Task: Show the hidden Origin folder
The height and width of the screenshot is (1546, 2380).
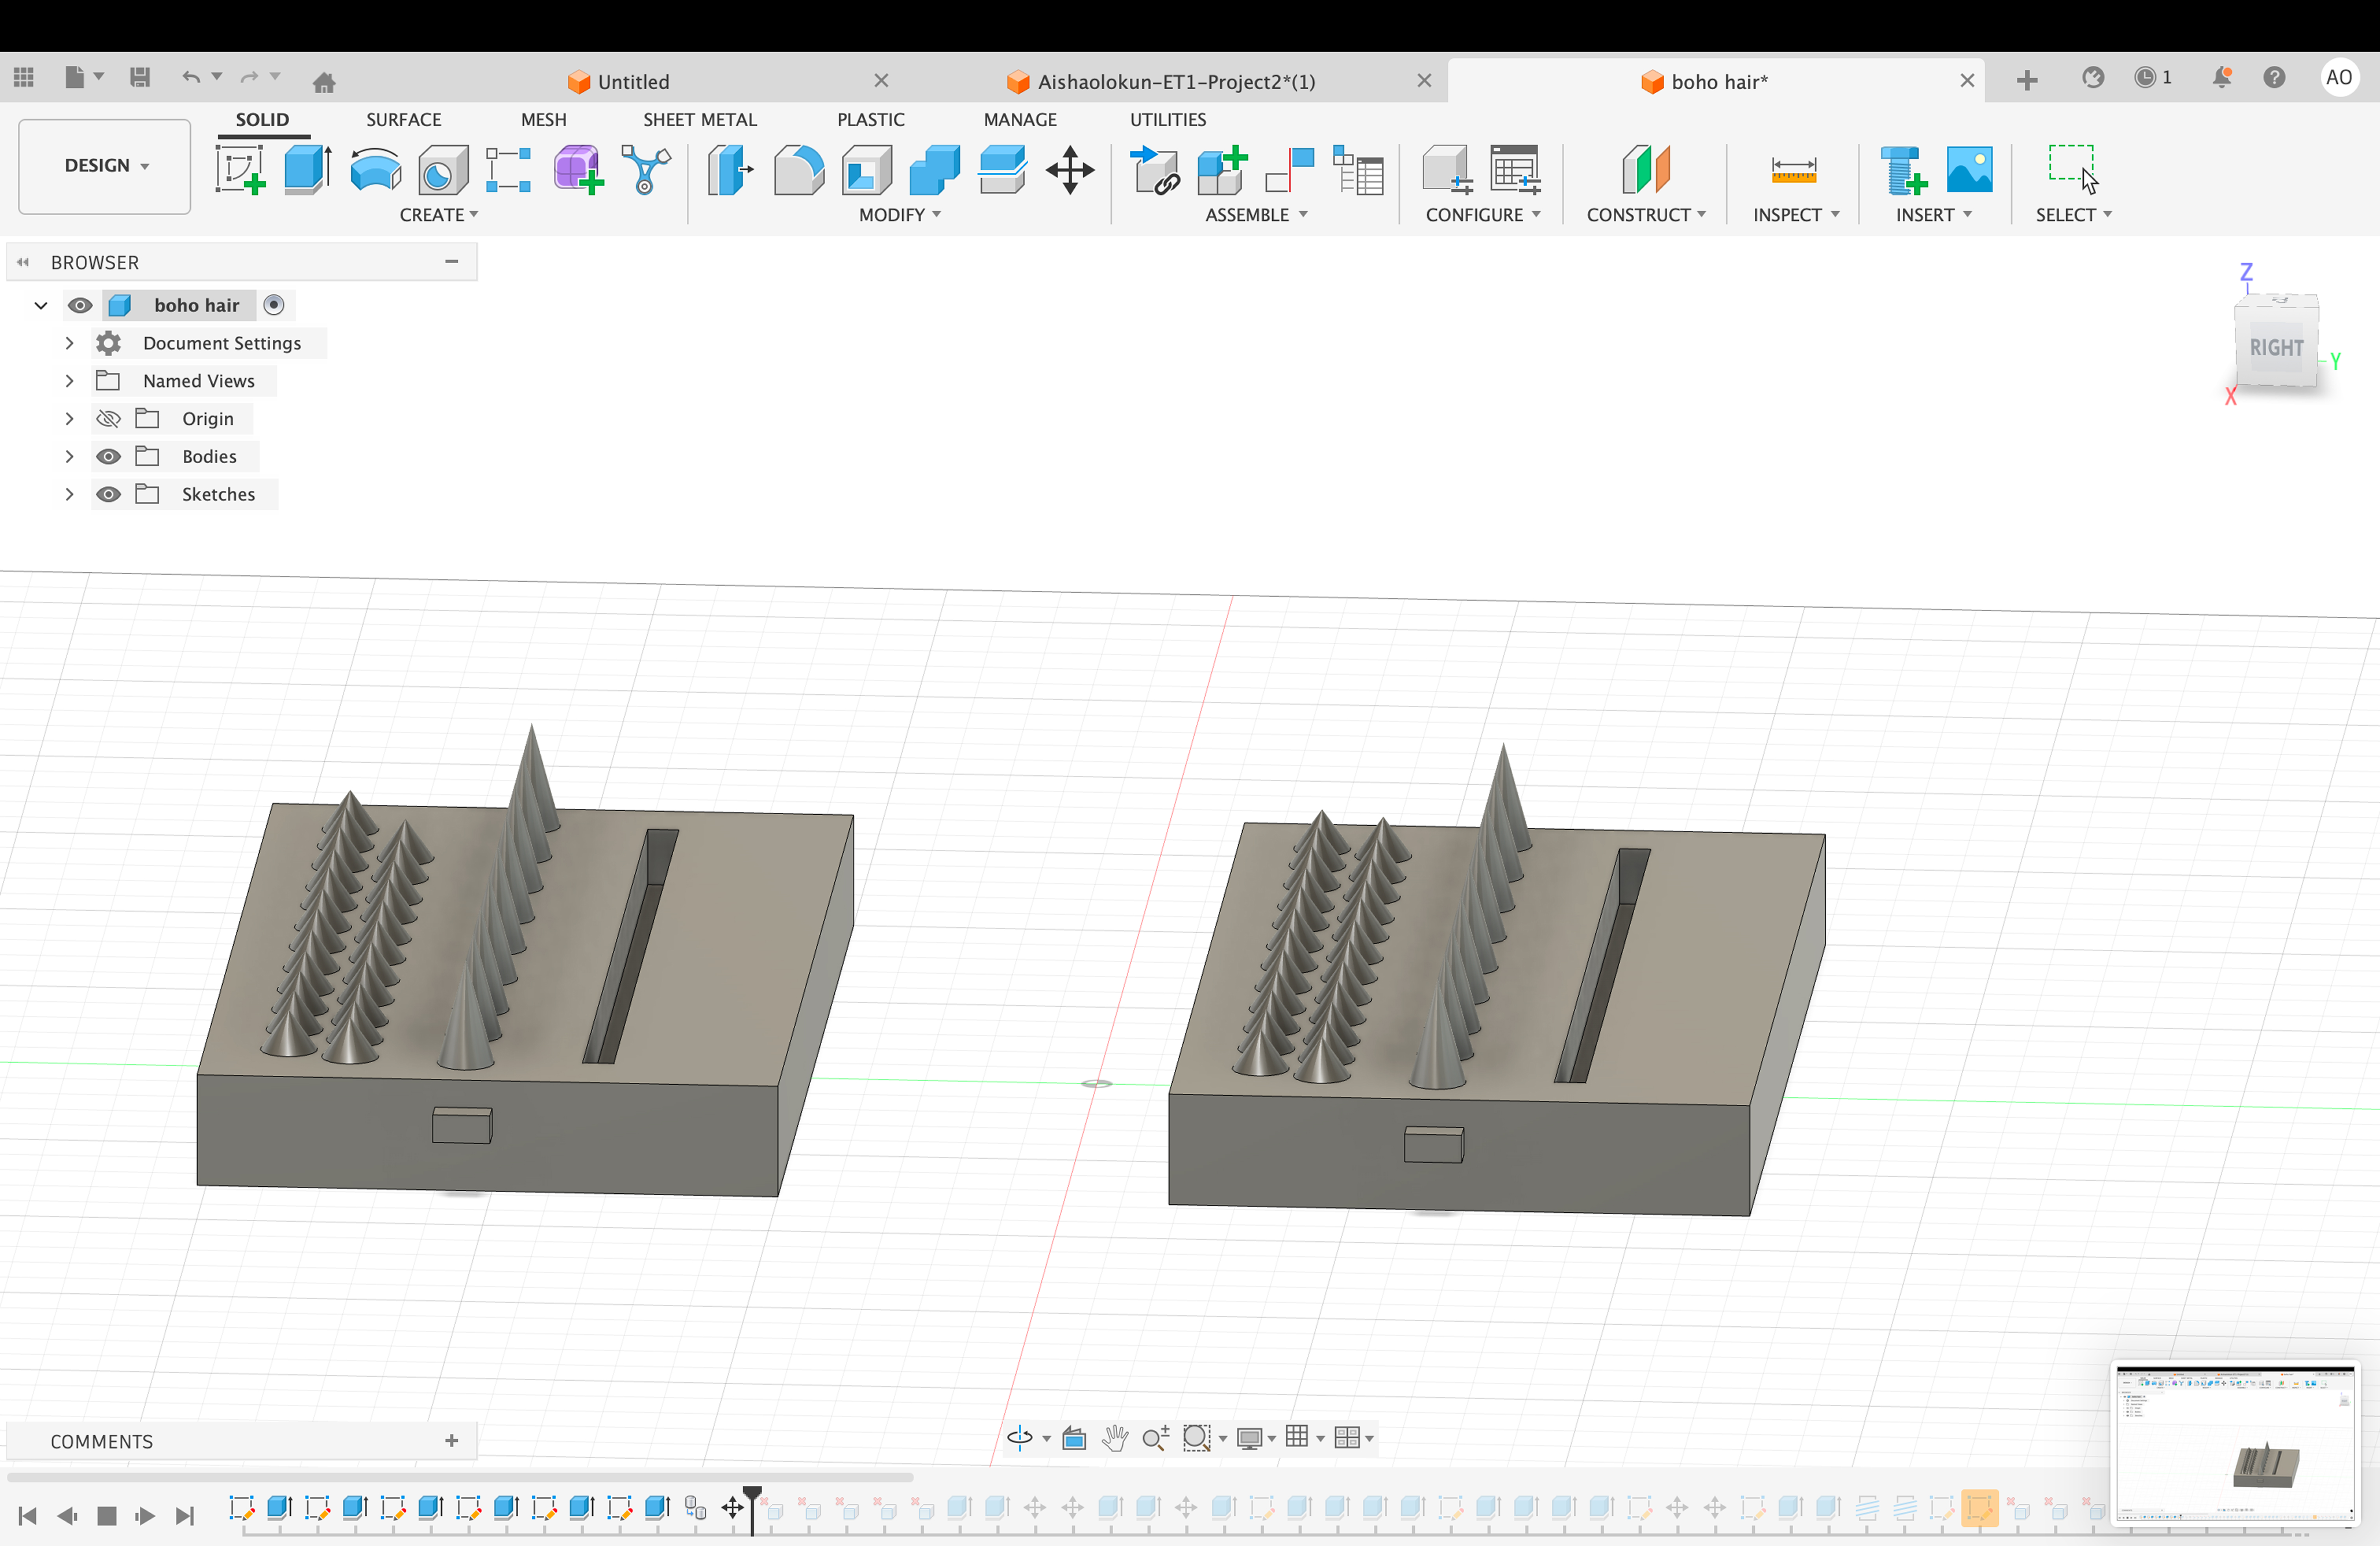Action: 108,418
